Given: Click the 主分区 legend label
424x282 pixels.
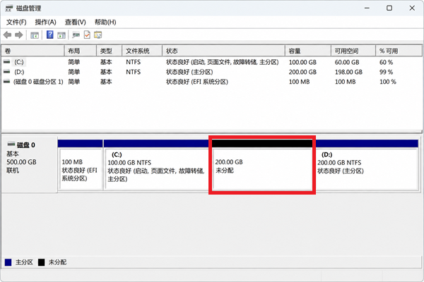Looking at the screenshot, I should point(24,262).
